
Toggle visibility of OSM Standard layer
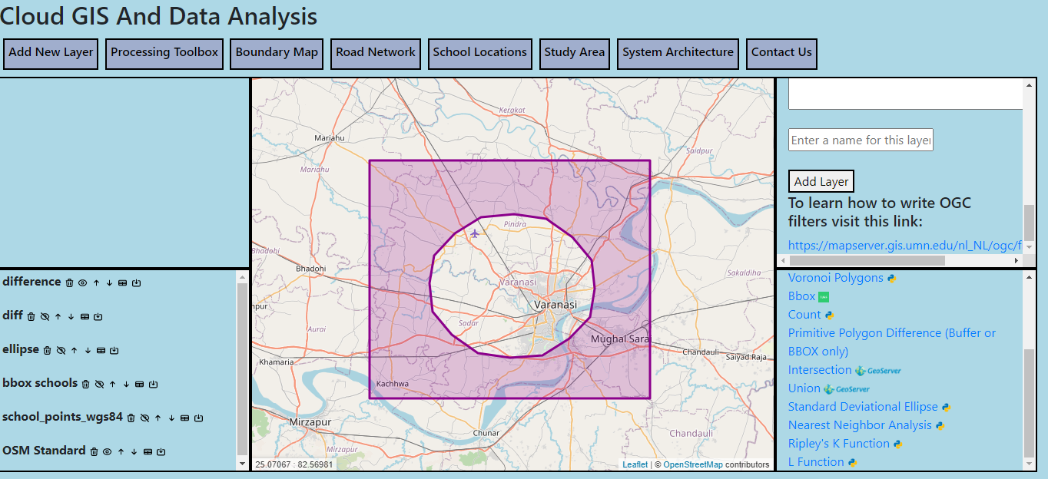coord(107,452)
